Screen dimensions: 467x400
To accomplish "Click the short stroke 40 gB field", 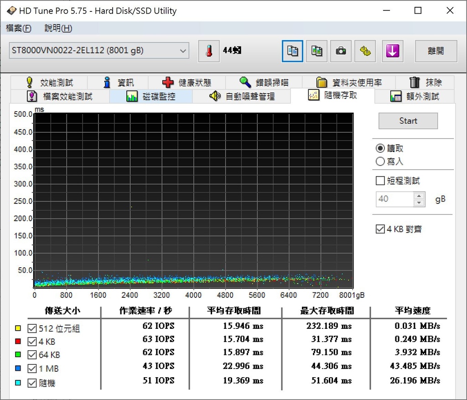I will pyautogui.click(x=394, y=199).
